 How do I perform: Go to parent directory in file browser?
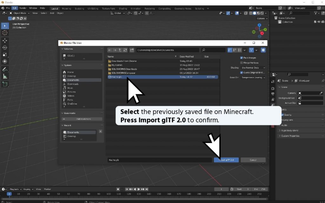pos(120,50)
